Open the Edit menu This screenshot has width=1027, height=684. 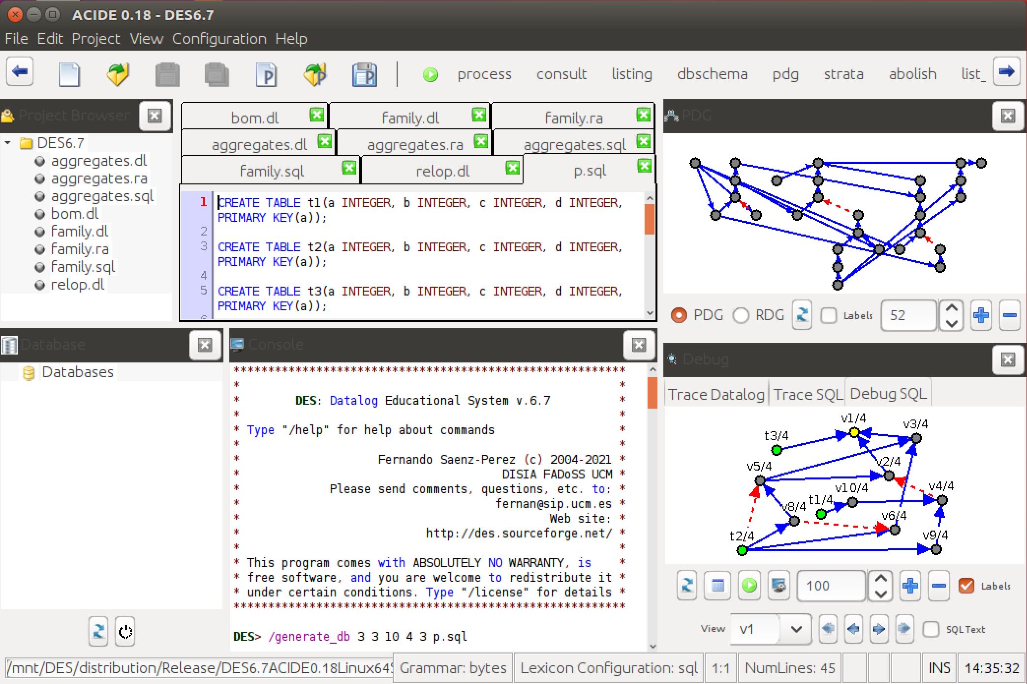coord(50,38)
